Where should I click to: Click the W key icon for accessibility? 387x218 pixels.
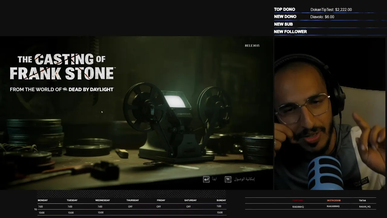pyautogui.click(x=228, y=179)
